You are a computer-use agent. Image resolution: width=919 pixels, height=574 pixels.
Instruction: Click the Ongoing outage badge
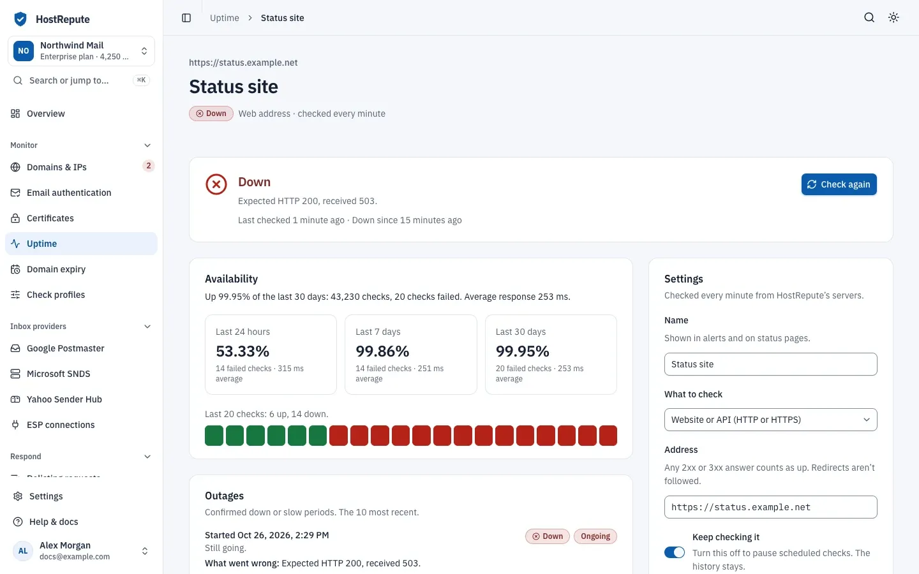(595, 536)
